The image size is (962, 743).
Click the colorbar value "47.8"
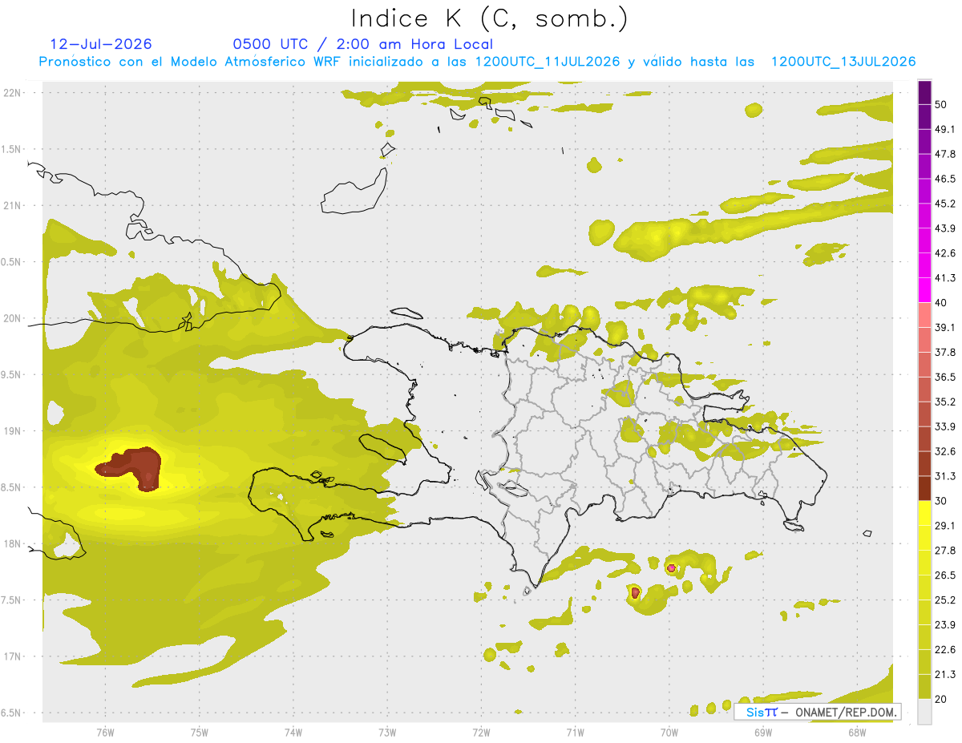[945, 154]
